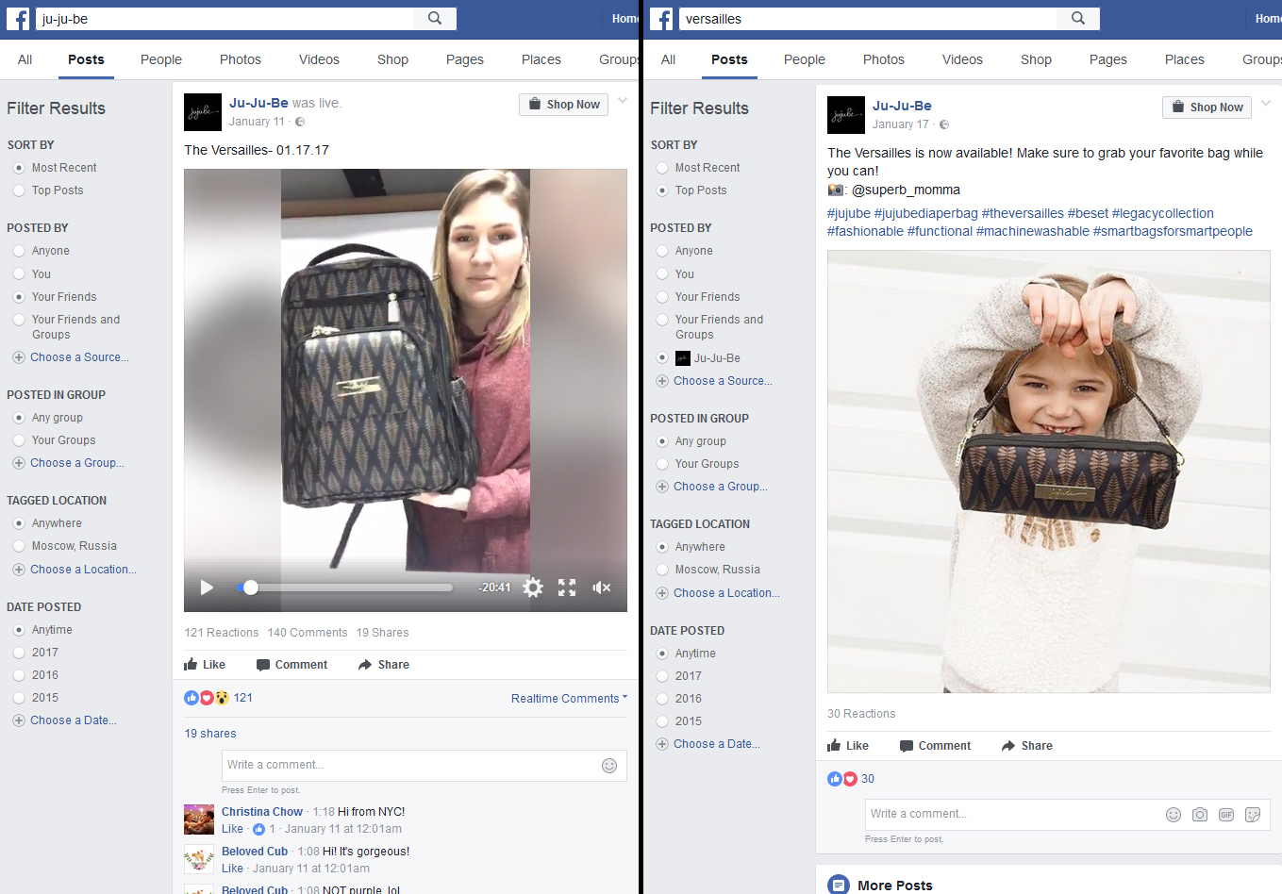This screenshot has width=1282, height=894.
Task: Click Ju-Ju-Be source icon in Posted By filter
Action: pyautogui.click(x=683, y=358)
